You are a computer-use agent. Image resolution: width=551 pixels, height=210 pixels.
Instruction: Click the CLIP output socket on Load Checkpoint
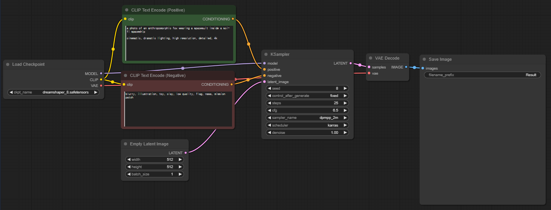pos(101,80)
